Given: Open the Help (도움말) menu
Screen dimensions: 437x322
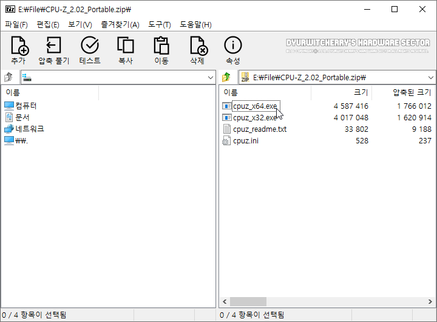Looking at the screenshot, I should coord(195,24).
